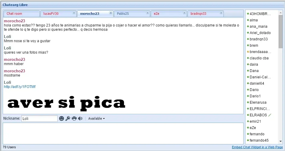Select user fernando45 in list

(259, 140)
